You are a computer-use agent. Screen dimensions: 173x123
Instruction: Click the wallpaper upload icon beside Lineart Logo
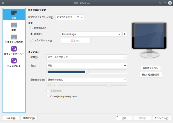pyautogui.click(x=125, y=34)
